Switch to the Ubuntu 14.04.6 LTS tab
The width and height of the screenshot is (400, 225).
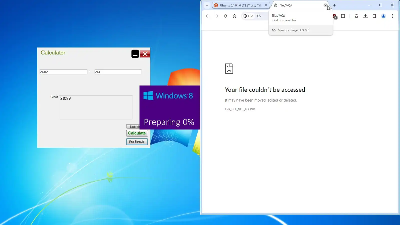[240, 5]
